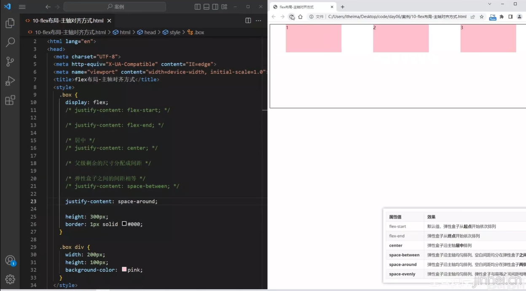The height and width of the screenshot is (291, 526).
Task: Share this page from address bar
Action: [x=473, y=17]
